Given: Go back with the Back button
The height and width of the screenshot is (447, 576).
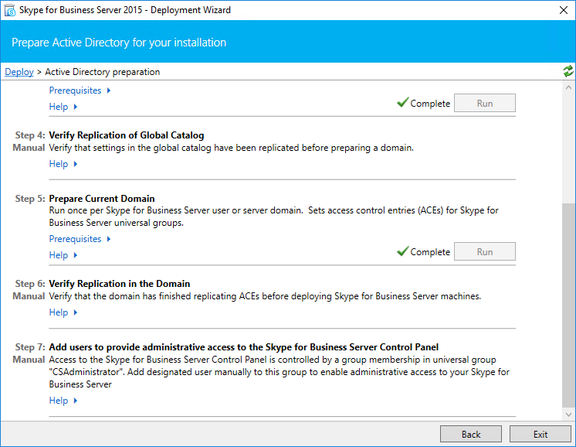Looking at the screenshot, I should [470, 434].
